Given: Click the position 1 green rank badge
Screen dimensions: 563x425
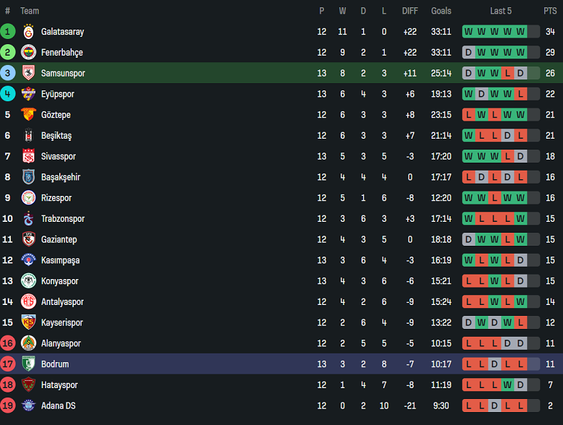Looking at the screenshot, I should (7, 32).
